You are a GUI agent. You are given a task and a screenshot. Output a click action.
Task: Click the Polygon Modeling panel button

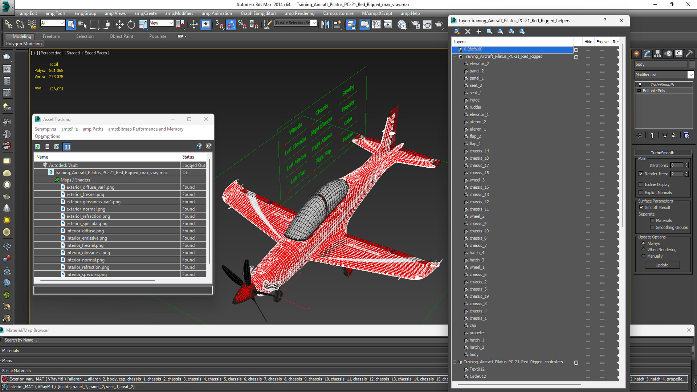[24, 44]
